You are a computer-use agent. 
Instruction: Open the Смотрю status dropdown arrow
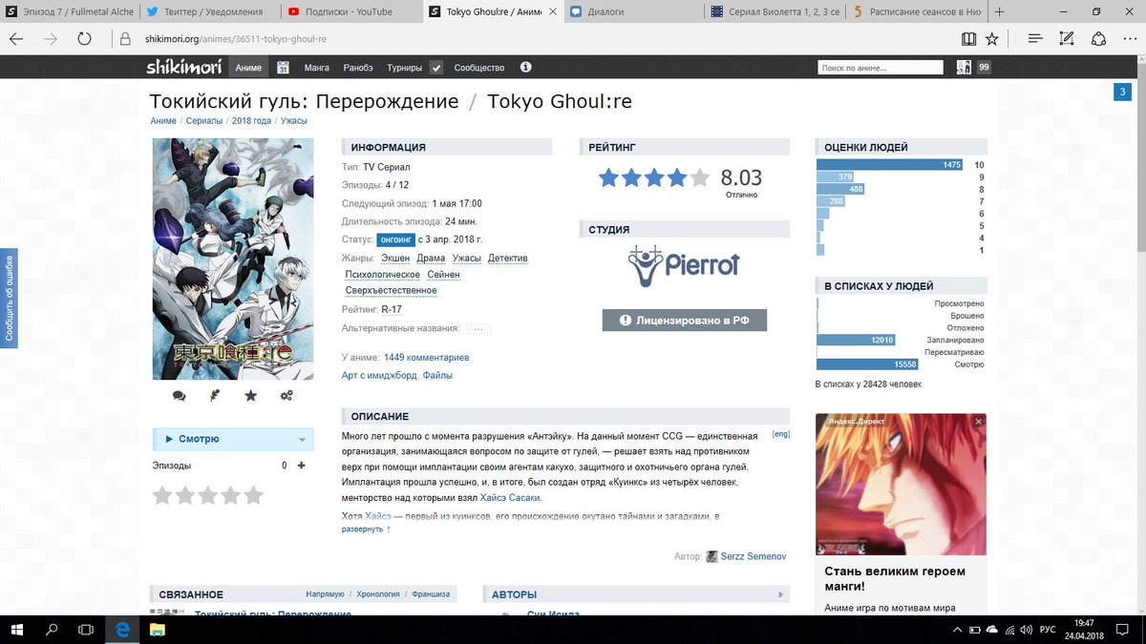[x=303, y=440]
